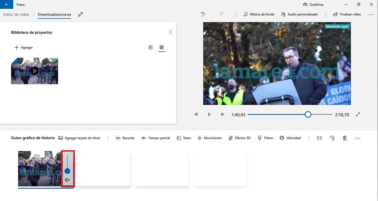Screen dimensions: 378x201
Task: Open the top-right more options ellipsis
Action: (x=371, y=14)
